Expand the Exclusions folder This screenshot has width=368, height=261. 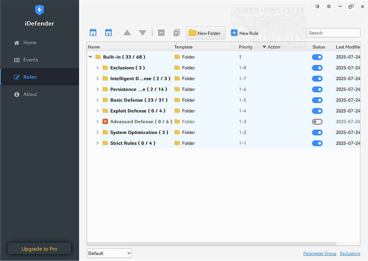click(x=98, y=68)
